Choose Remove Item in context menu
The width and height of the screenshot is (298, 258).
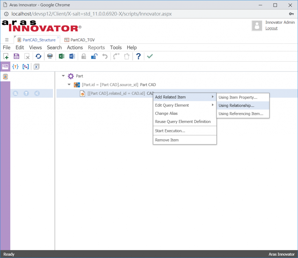tap(185, 140)
